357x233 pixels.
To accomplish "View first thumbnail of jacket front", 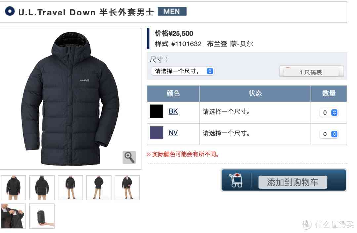I will click(x=14, y=188).
